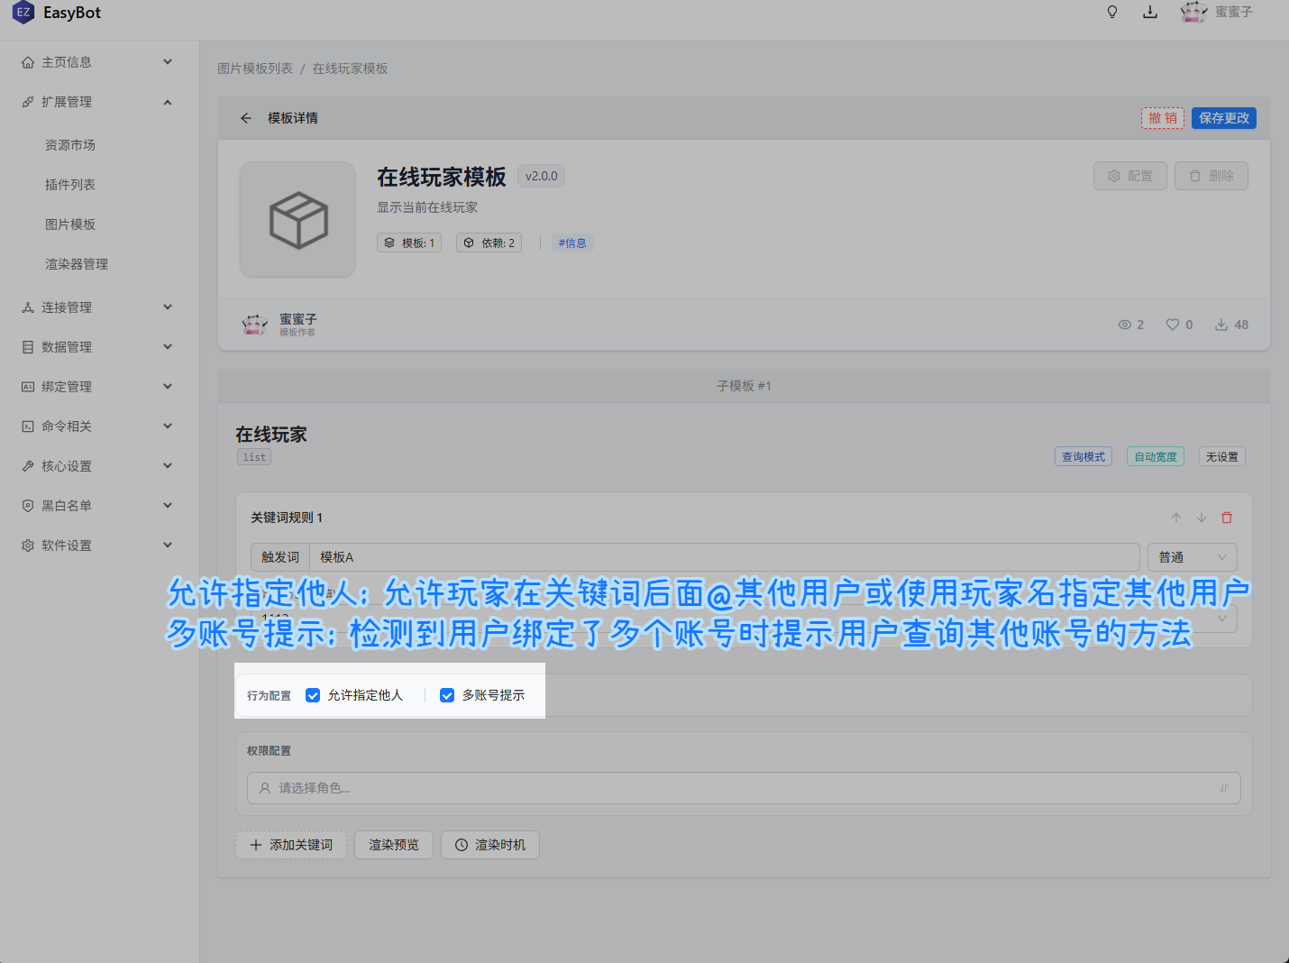Click the download icon in top bar
This screenshot has height=963, width=1289.
pyautogui.click(x=1150, y=12)
